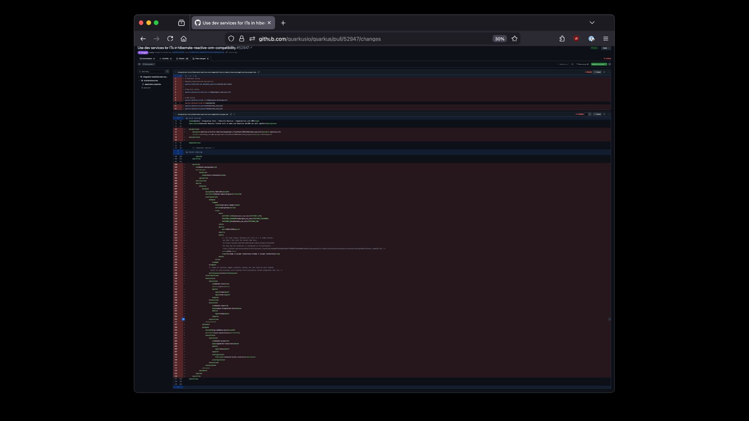Reload the page with the refresh icon
Viewport: 749px width, 421px height.
(x=170, y=39)
